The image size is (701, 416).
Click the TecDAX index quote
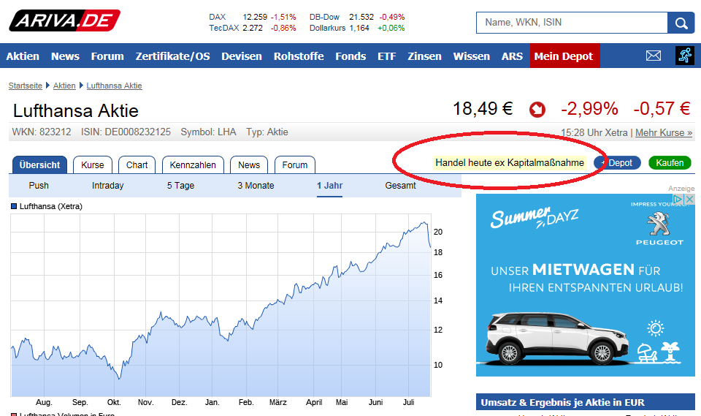click(x=252, y=28)
